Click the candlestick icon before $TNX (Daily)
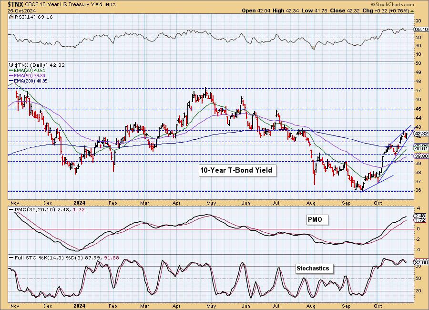 (x=11, y=65)
